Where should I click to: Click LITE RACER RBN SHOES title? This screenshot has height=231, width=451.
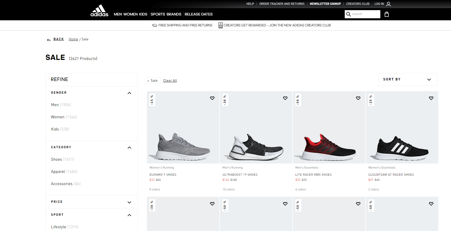pyautogui.click(x=313, y=175)
